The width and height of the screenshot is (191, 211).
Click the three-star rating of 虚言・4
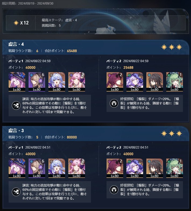click(x=172, y=47)
